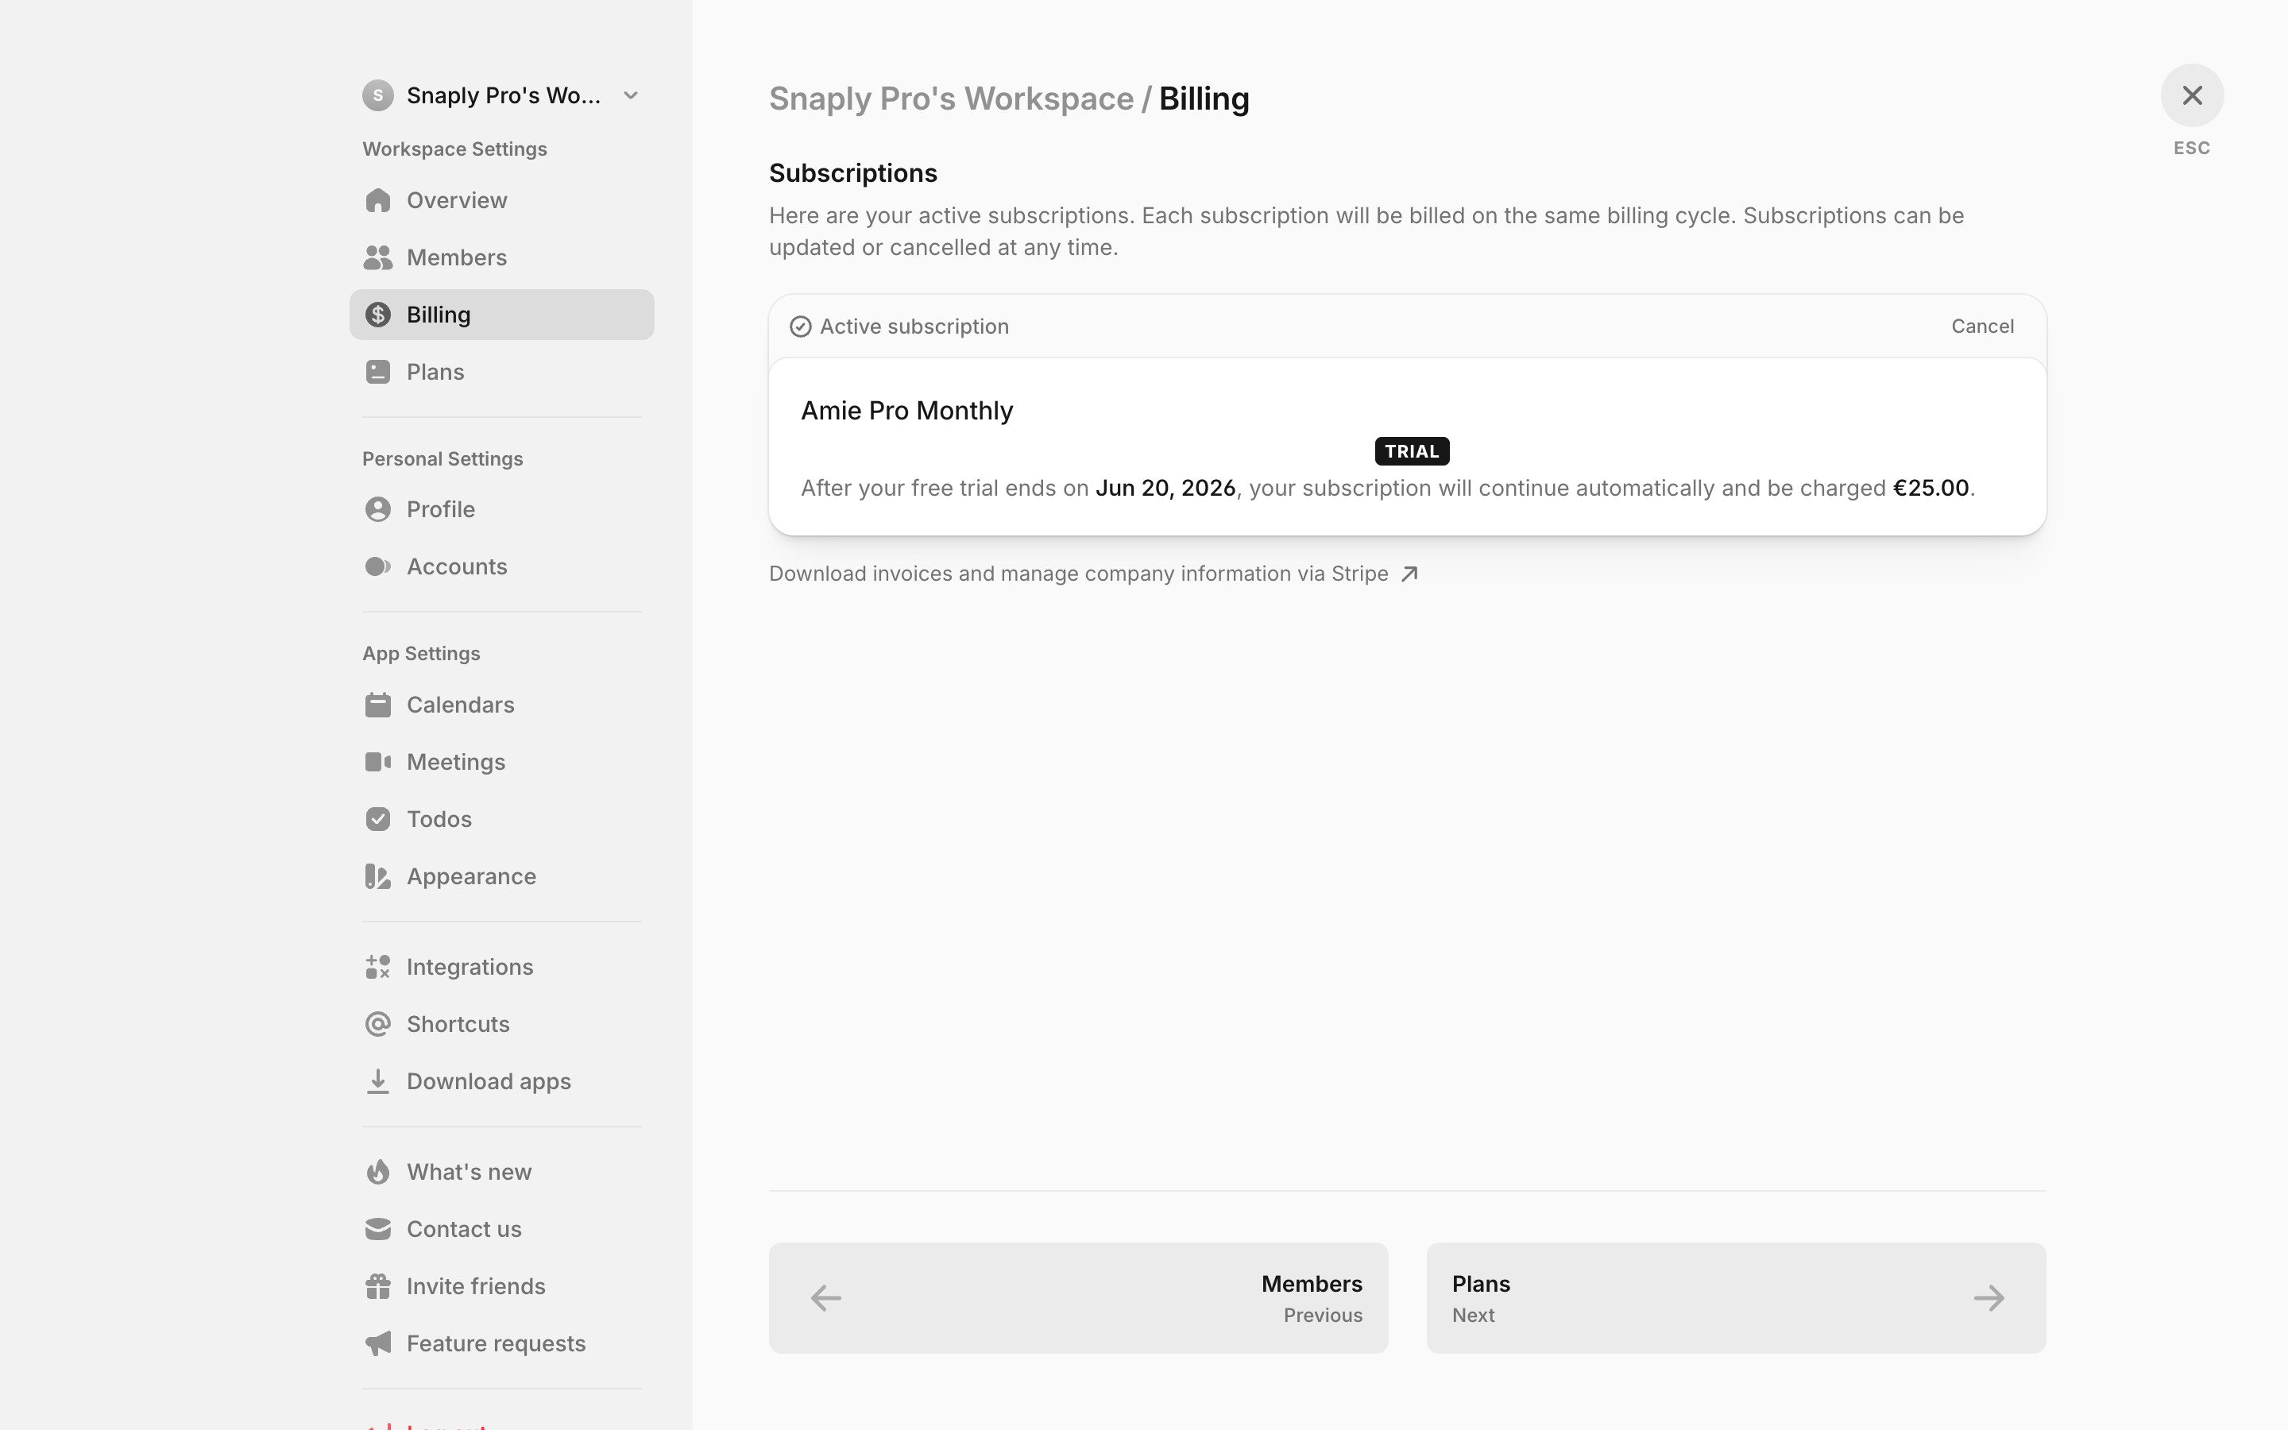Click the Calendars icon in sidebar
2288x1430 pixels.
pyautogui.click(x=378, y=705)
